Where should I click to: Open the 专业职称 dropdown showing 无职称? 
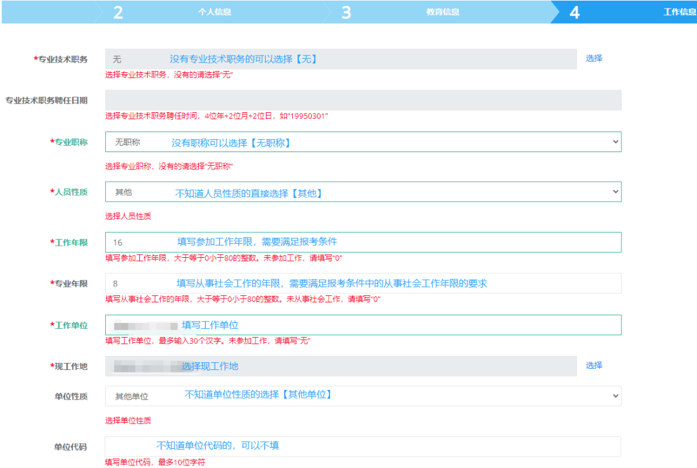(363, 142)
